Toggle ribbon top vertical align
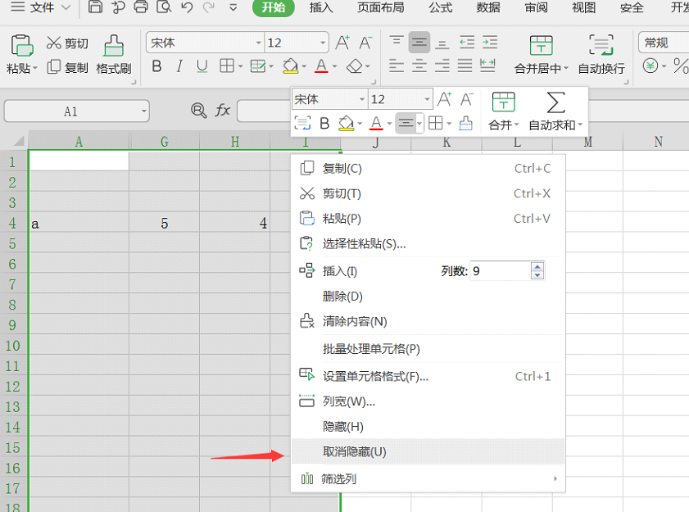 397,41
